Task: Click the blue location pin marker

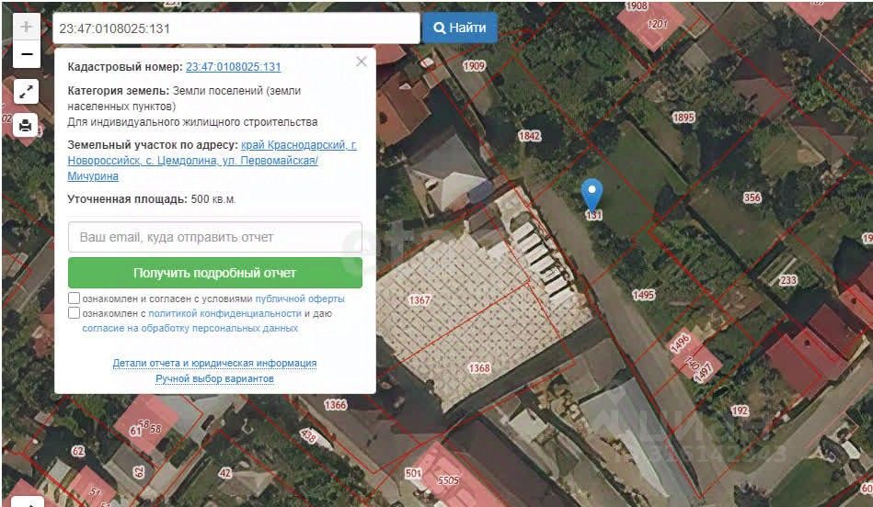Action: pyautogui.click(x=592, y=194)
